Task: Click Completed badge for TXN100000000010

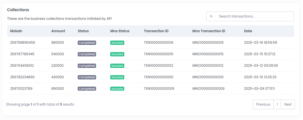Action: click(x=87, y=77)
